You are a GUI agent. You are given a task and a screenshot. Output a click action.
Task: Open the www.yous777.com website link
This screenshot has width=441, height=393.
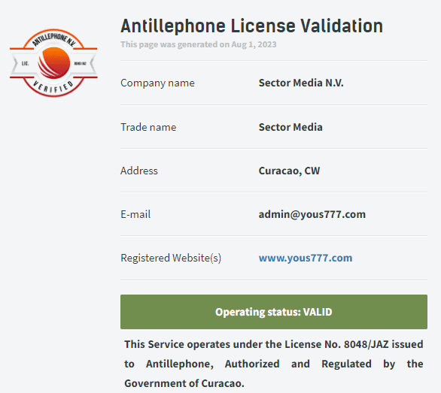click(306, 258)
